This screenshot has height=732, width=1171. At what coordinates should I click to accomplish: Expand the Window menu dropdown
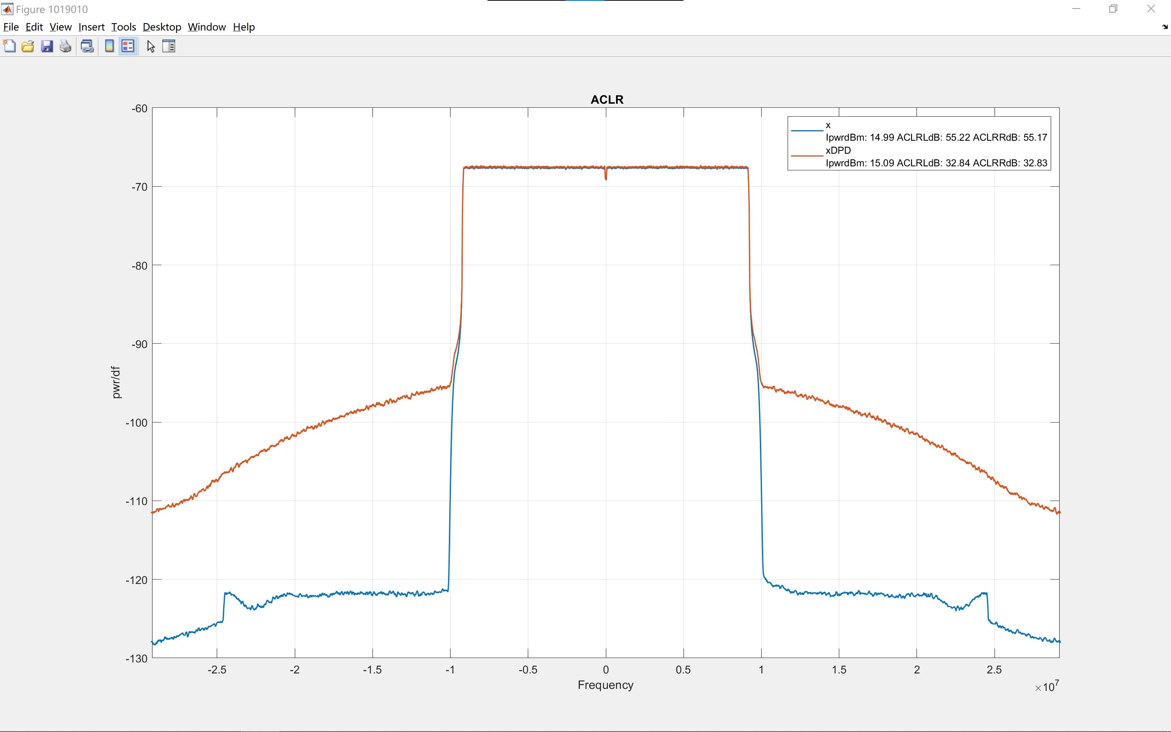pos(207,27)
